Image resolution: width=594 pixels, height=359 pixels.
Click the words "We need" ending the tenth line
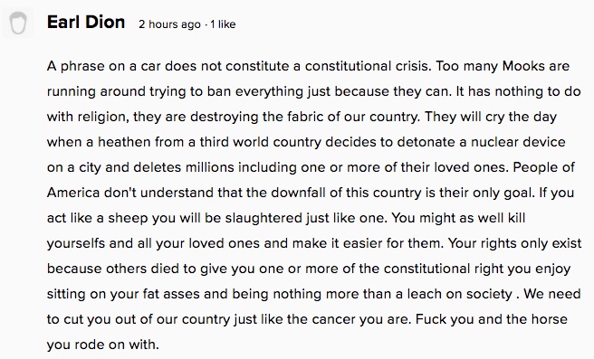[x=552, y=294]
